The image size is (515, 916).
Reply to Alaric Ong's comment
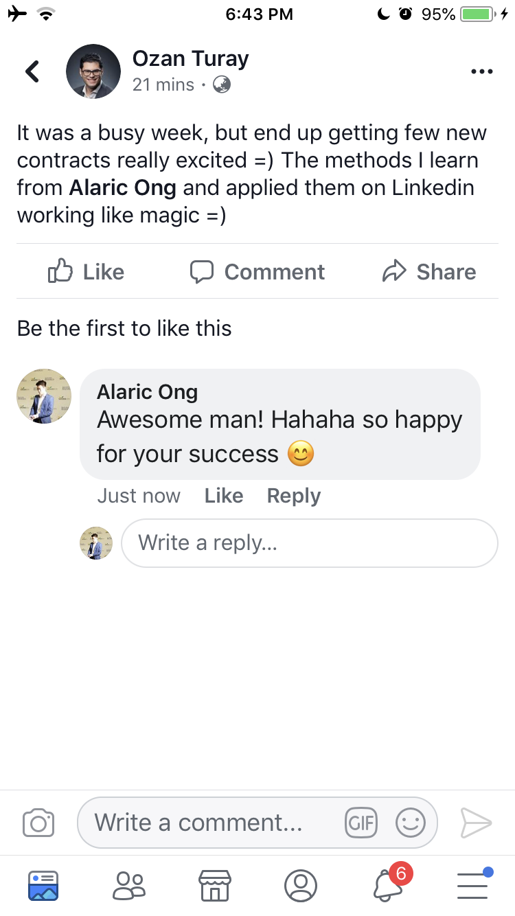coord(293,496)
